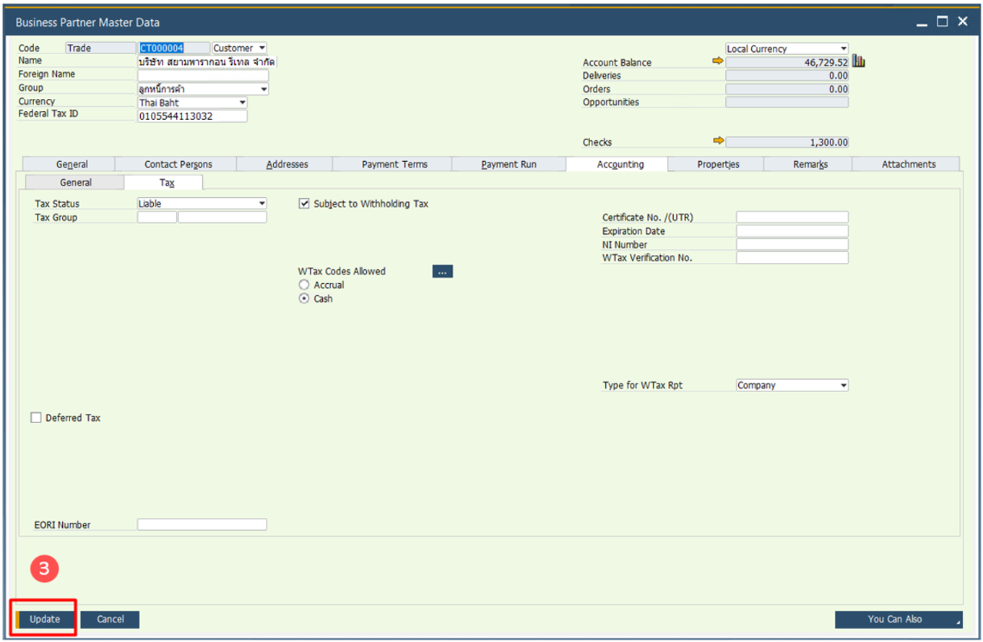
Task: Open Account Balance link arrow
Action: pos(717,62)
